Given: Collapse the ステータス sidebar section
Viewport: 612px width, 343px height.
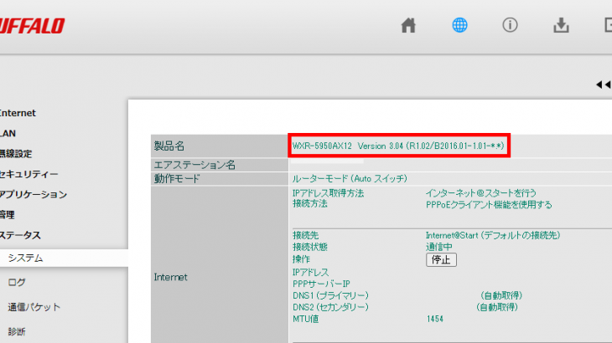Looking at the screenshot, I should coord(20,236).
